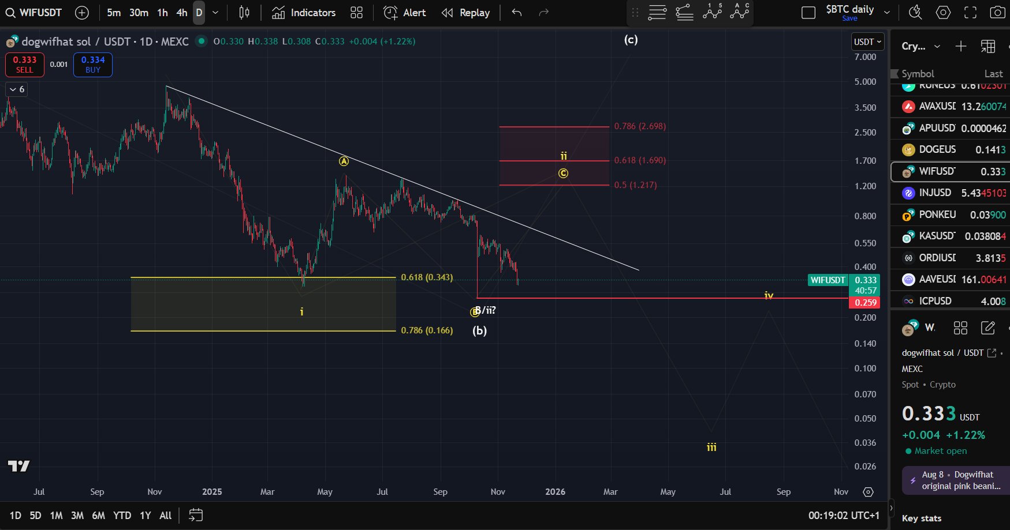Open price axis settings gear icon
The height and width of the screenshot is (530, 1010).
868,492
